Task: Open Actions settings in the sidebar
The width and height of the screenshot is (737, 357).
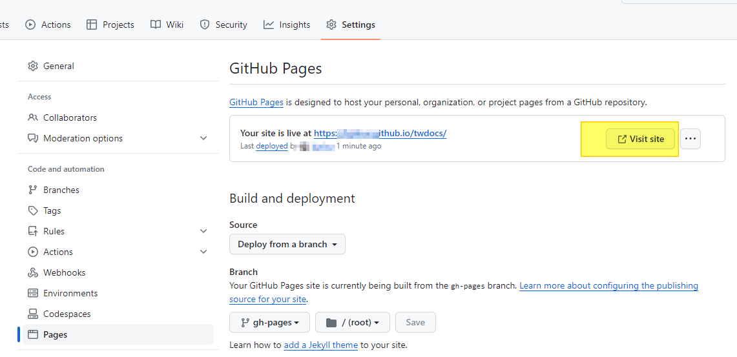Action: coord(118,252)
